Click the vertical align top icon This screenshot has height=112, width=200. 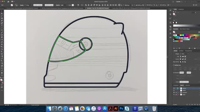click(x=94, y=5)
